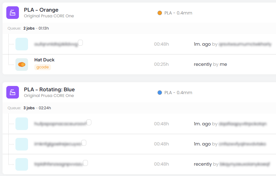The width and height of the screenshot is (276, 176).
Task: Click third job thumbnail in Blue queue
Action: tap(22, 164)
